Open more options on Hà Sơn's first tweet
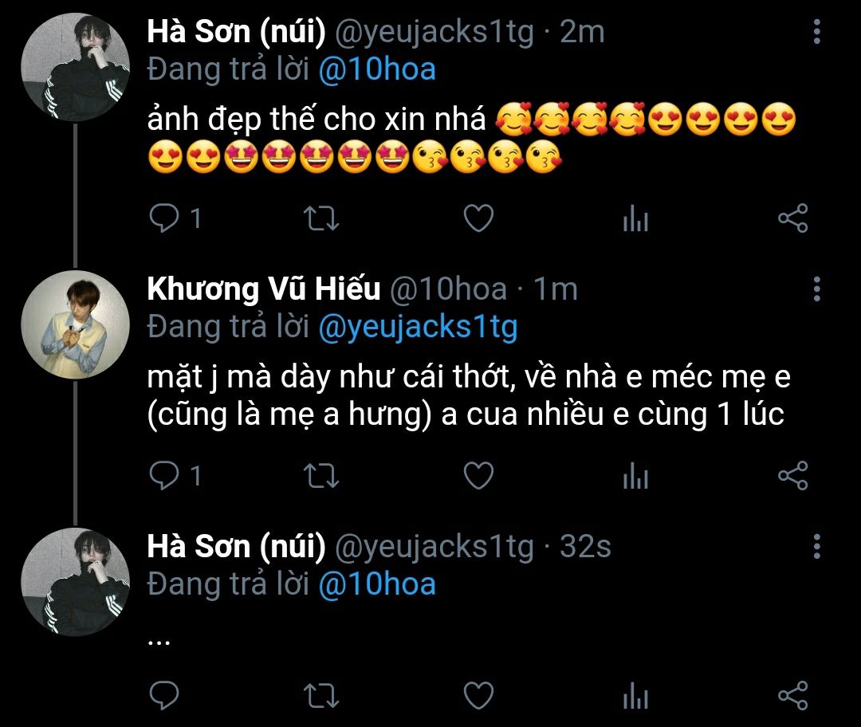The image size is (861, 727). 816,33
